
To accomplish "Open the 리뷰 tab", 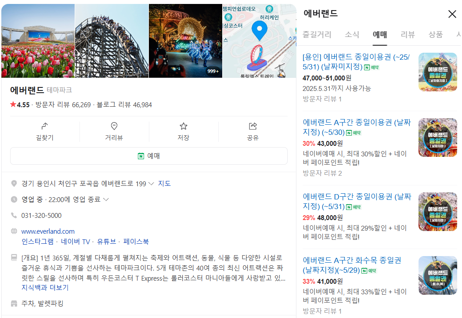I will [x=408, y=35].
